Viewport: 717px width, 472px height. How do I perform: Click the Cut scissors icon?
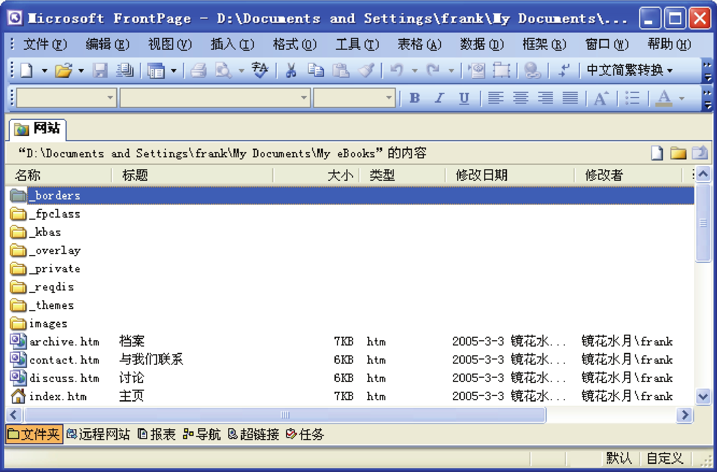coord(291,70)
